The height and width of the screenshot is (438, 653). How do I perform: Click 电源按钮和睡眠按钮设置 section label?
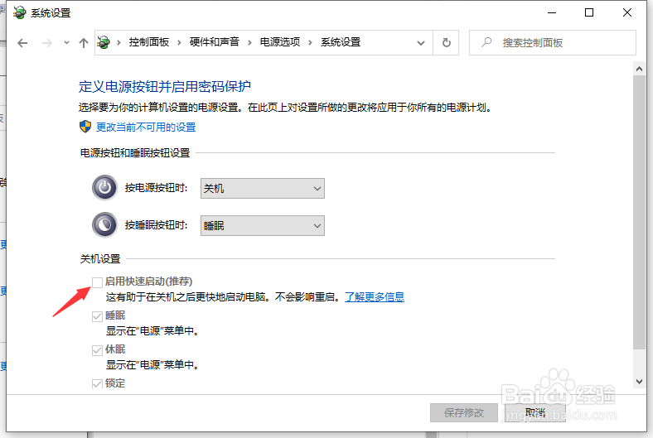[135, 153]
